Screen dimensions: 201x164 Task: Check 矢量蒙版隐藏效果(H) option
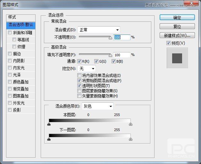pos(79,96)
